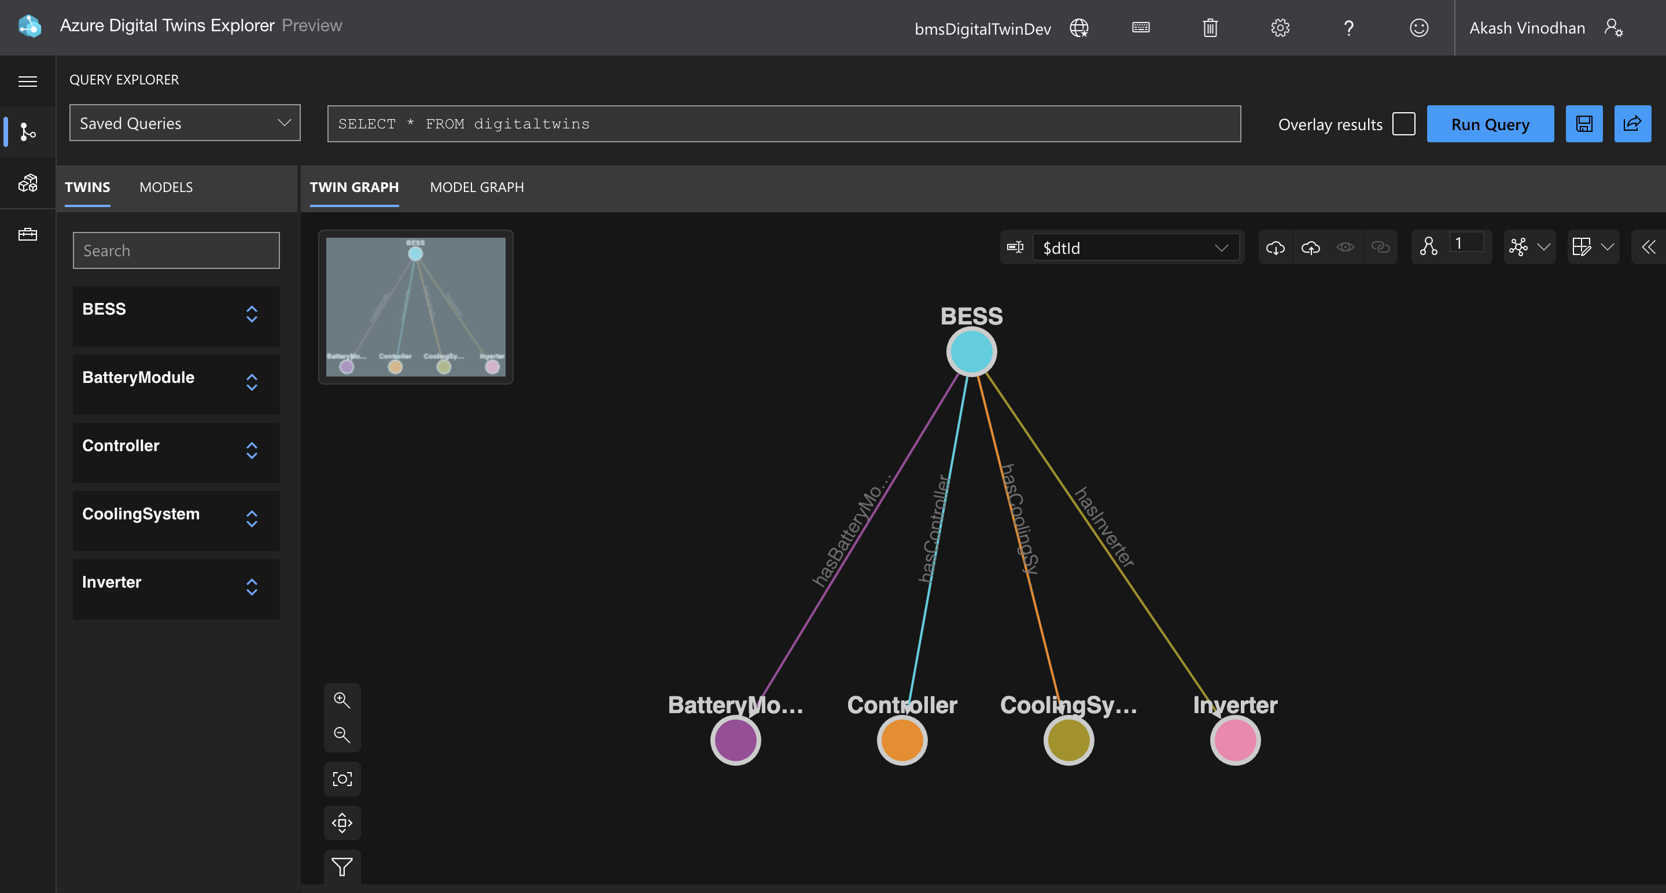Select the orange Controller graph node
1666x893 pixels.
click(x=902, y=740)
